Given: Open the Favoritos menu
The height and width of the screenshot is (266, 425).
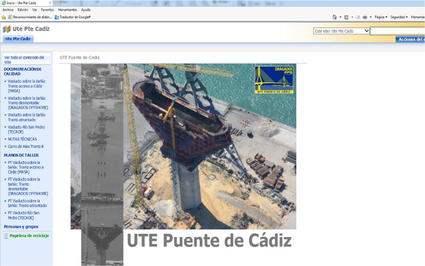Looking at the screenshot, I should click(47, 9).
